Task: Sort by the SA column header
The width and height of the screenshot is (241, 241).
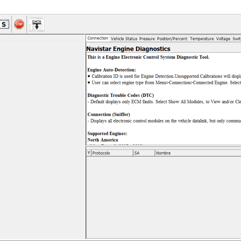Action: (144, 153)
